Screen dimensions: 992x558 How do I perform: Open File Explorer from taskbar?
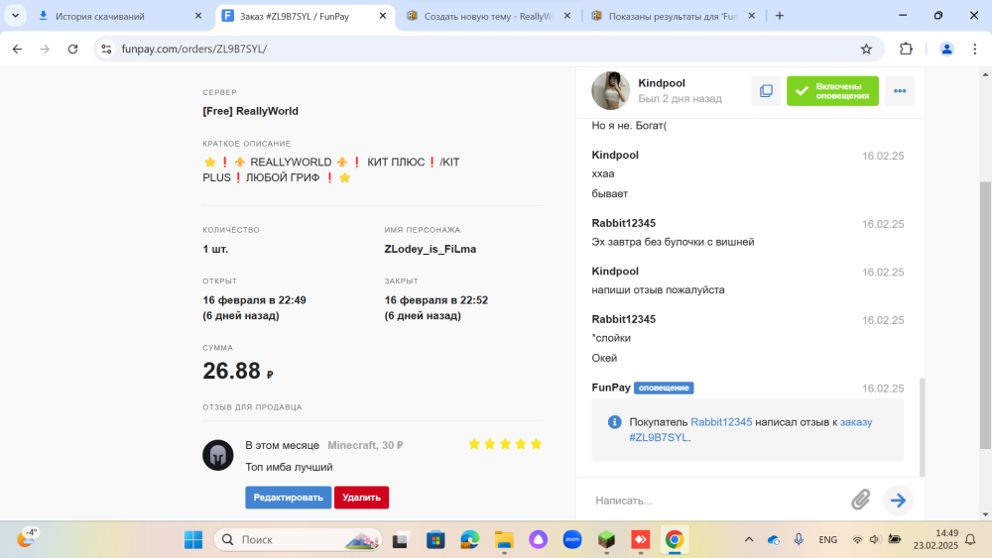point(504,540)
